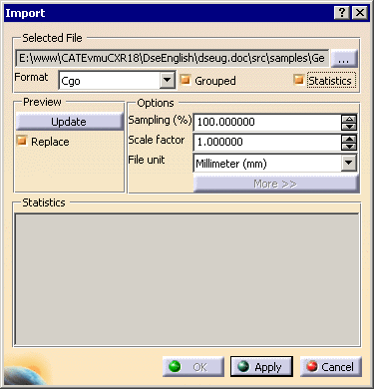Click the Help question mark button
Viewport: 374px width, 389px height.
[x=342, y=13]
